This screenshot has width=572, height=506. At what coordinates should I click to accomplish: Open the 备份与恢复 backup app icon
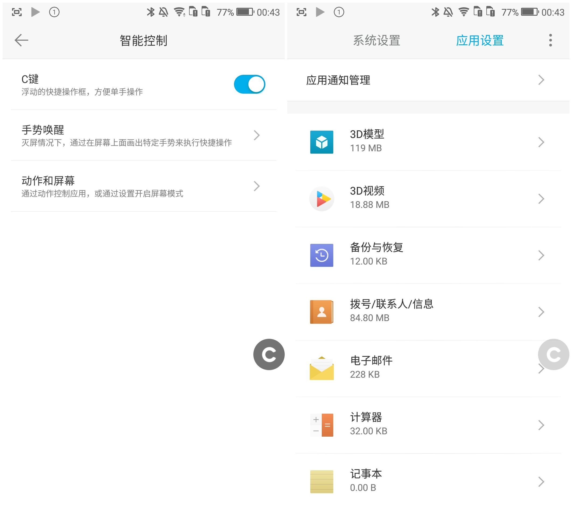click(x=322, y=255)
